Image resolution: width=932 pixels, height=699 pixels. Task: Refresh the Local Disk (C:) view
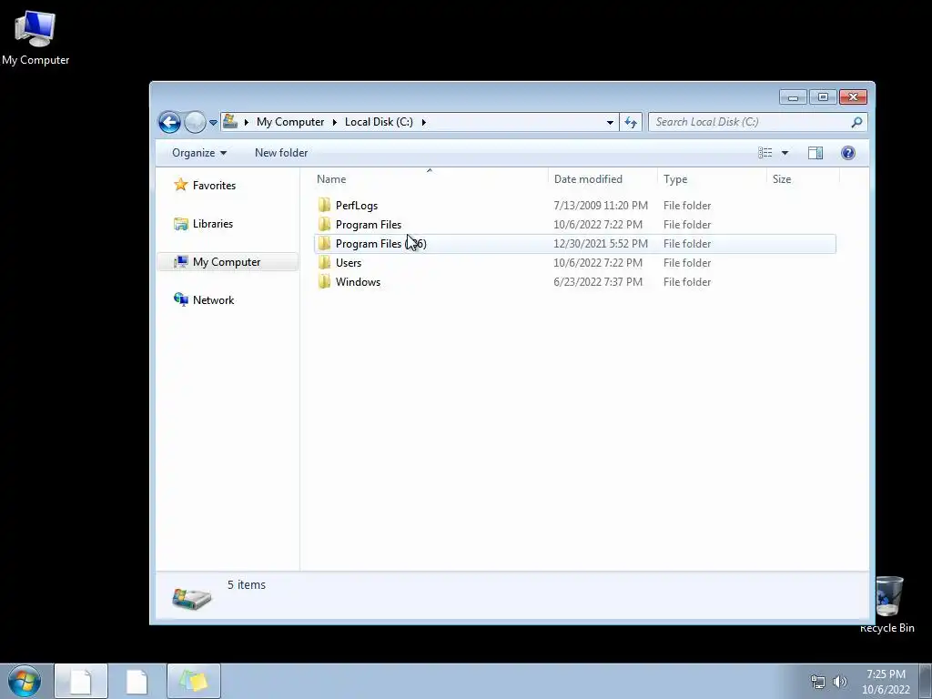[631, 123]
